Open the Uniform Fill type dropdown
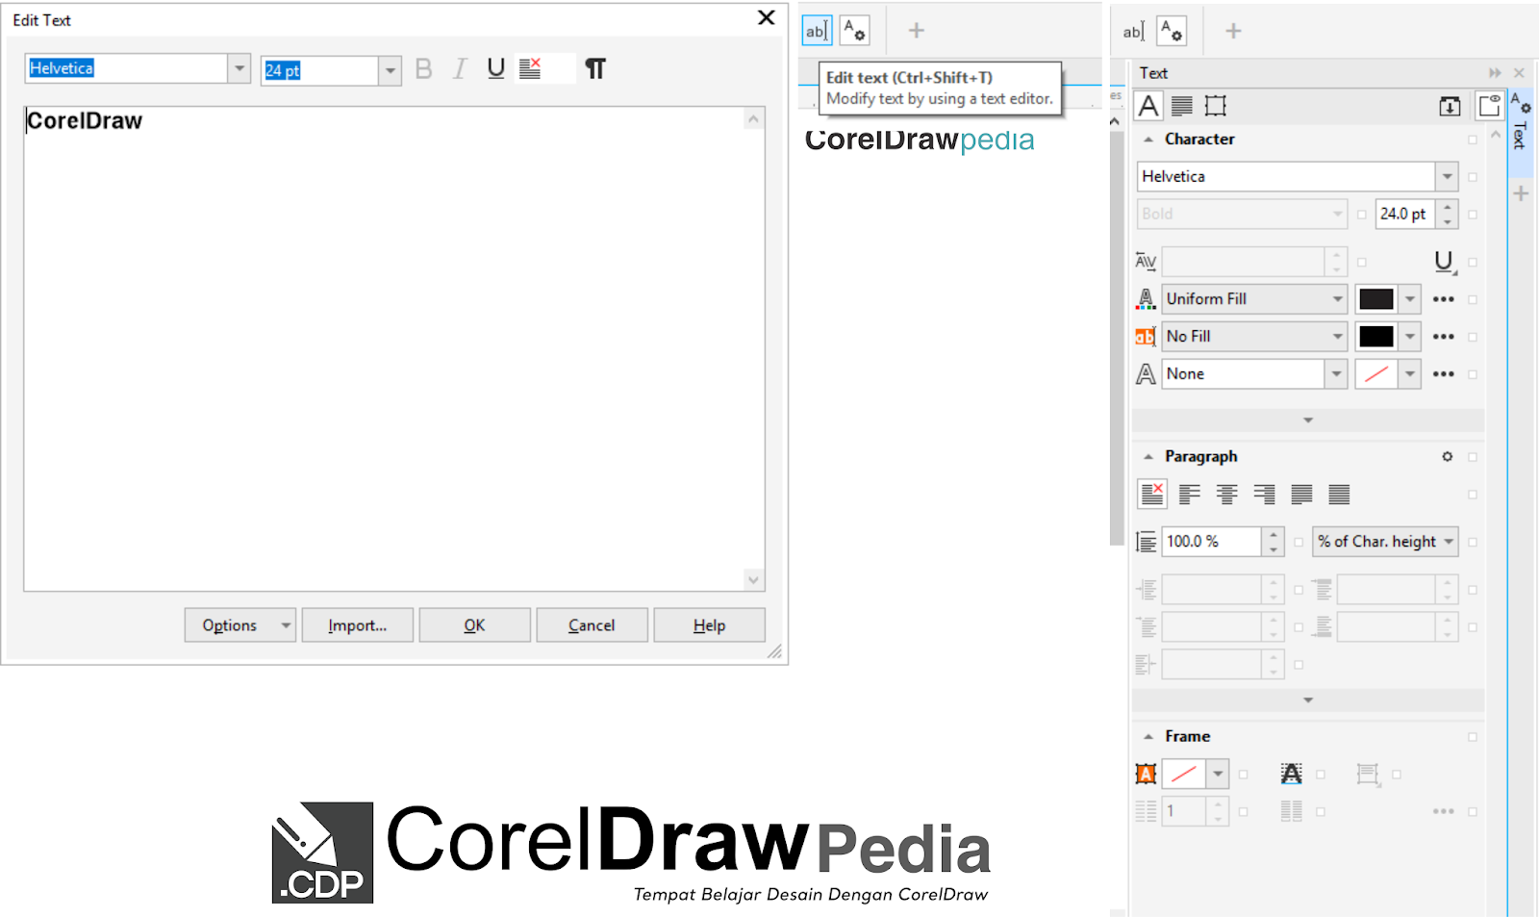This screenshot has width=1539, height=917. 1254,299
